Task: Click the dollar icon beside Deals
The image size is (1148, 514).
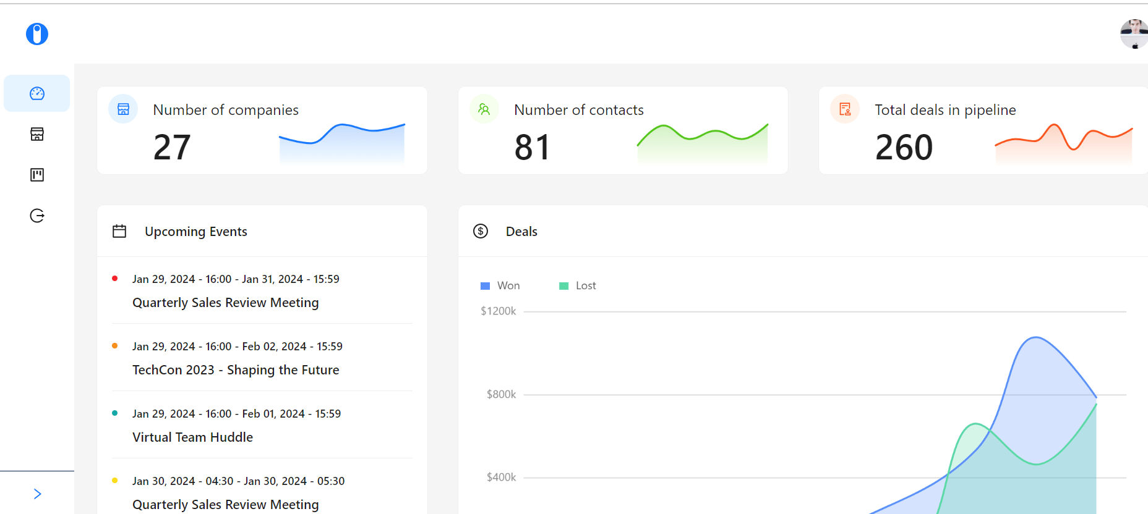Action: coord(481,231)
